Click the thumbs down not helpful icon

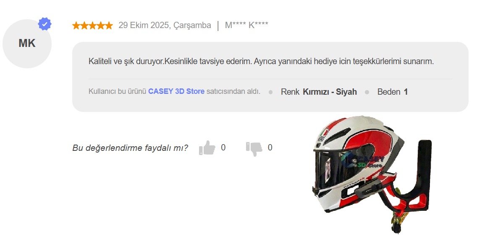[254, 148]
